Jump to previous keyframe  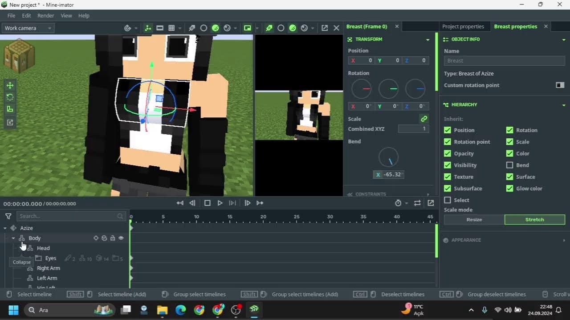click(180, 203)
